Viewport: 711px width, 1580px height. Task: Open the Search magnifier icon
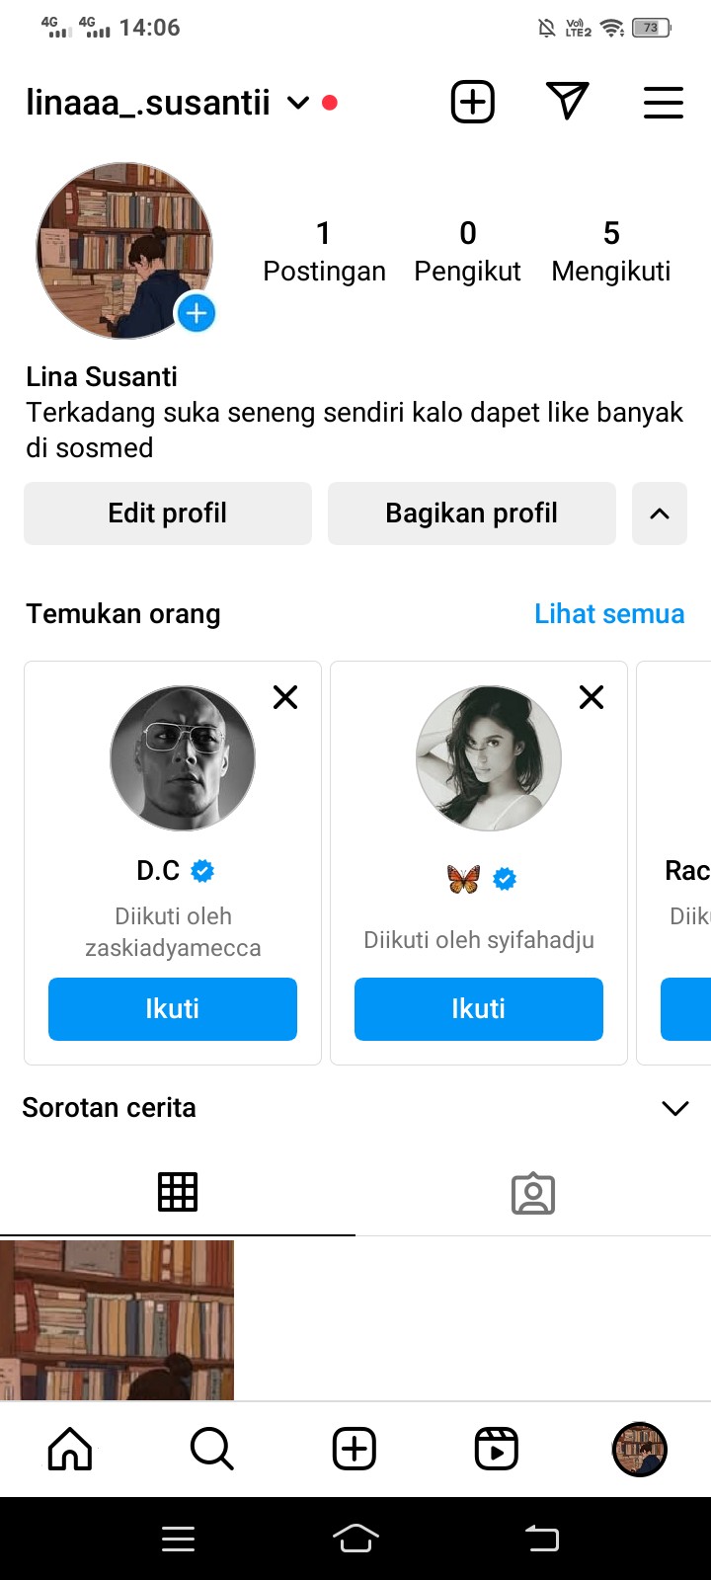tap(211, 1449)
